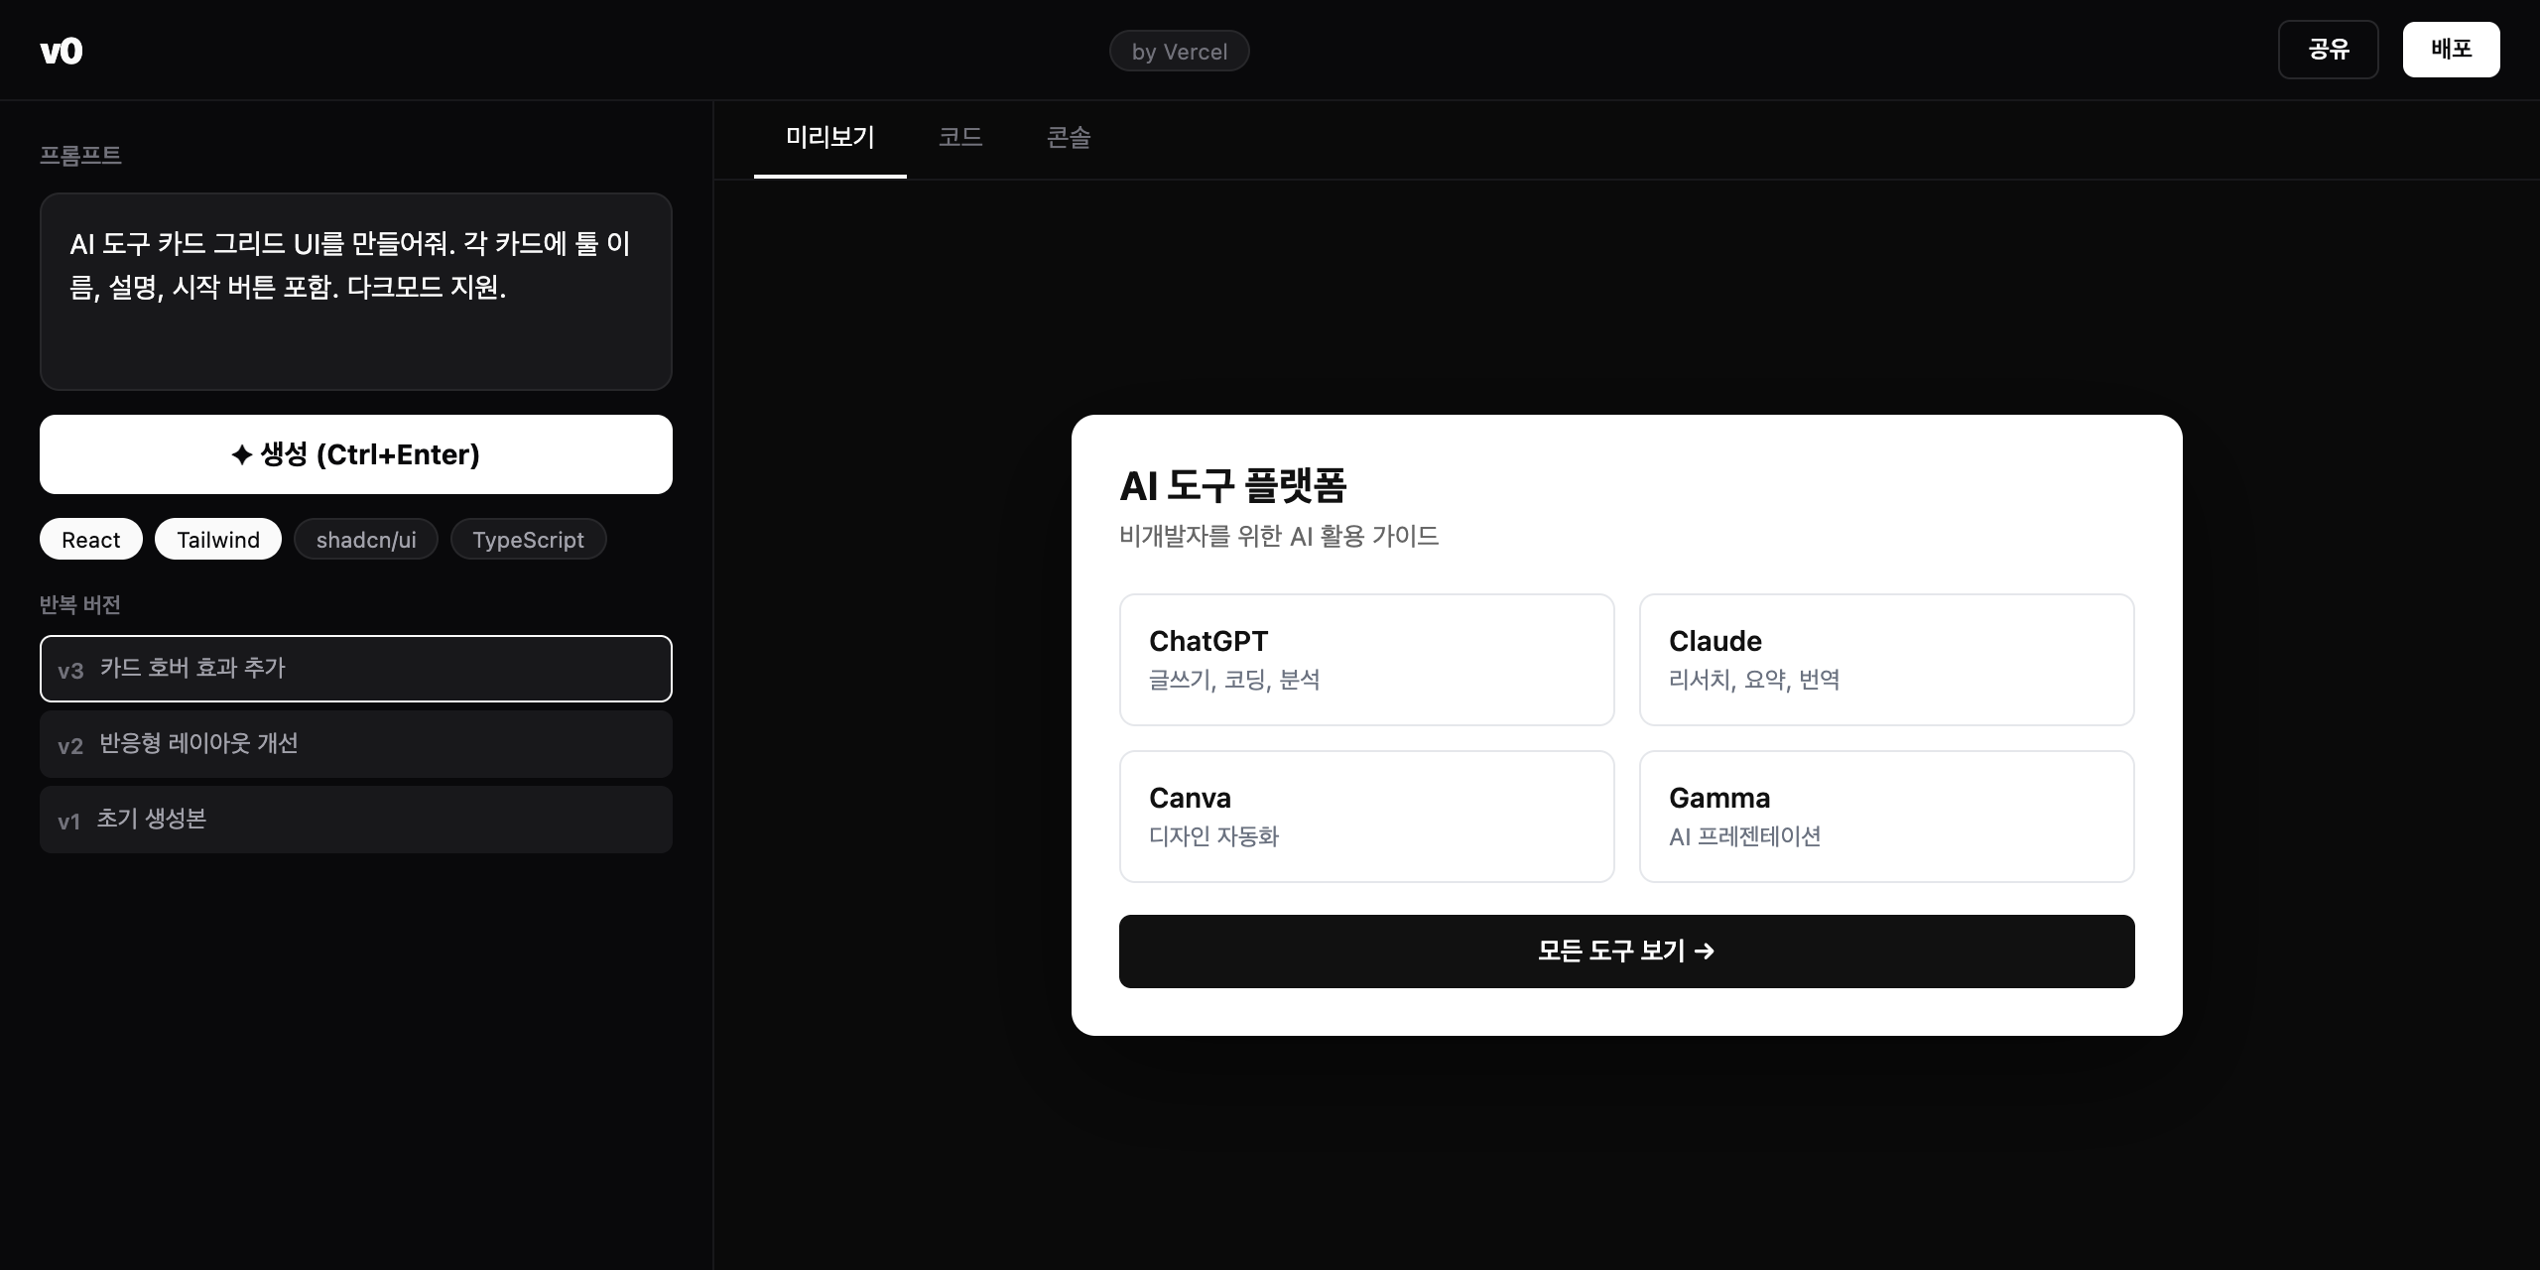Viewport: 2540px width, 1270px height.
Task: Click the 비개발자를 위한 AI 활용 가이드 subtitle
Action: click(x=1279, y=536)
